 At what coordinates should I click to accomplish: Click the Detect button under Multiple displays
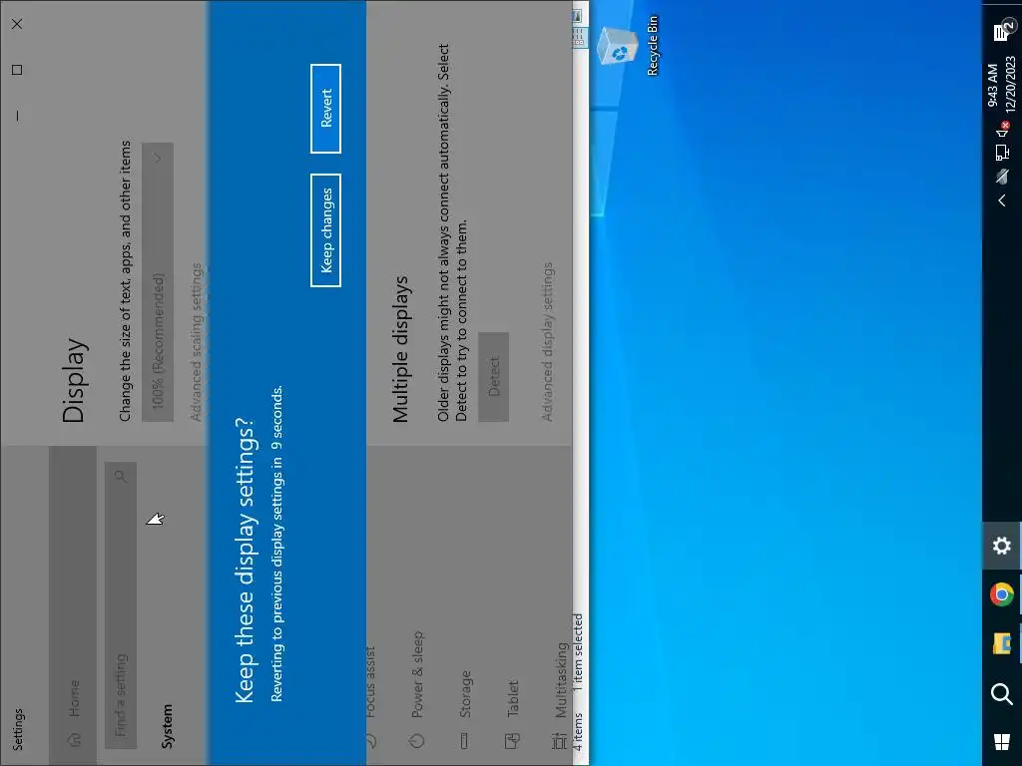pyautogui.click(x=493, y=376)
